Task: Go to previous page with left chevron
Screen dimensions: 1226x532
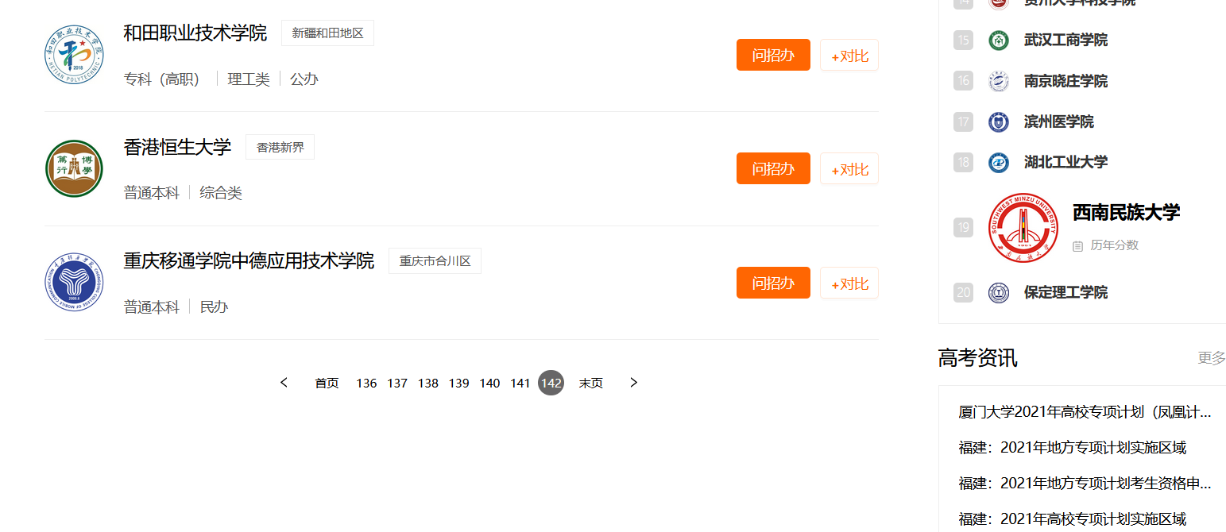Action: (284, 383)
